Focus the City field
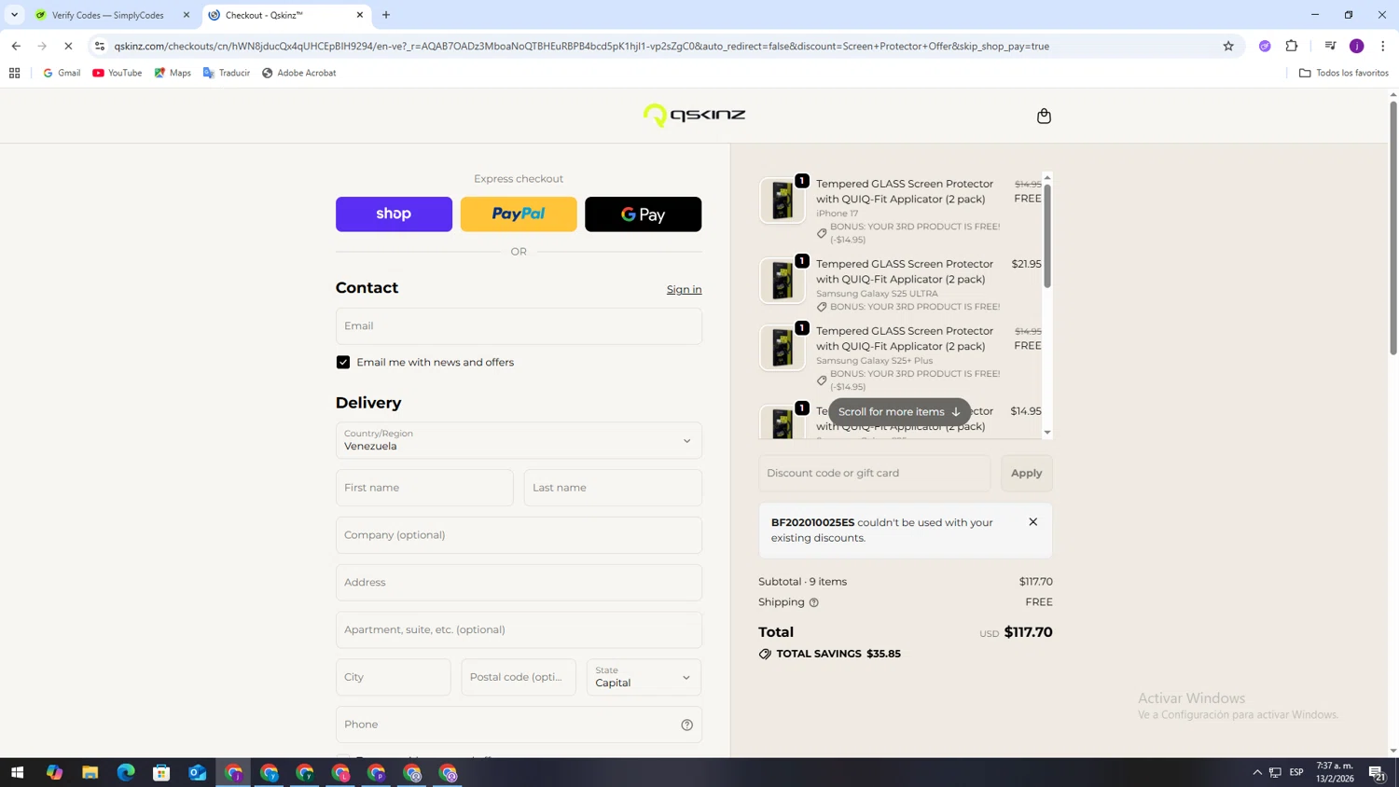 click(393, 677)
